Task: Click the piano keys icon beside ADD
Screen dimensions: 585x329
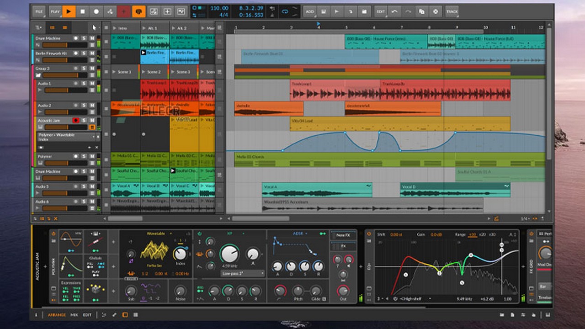Action: point(324,11)
